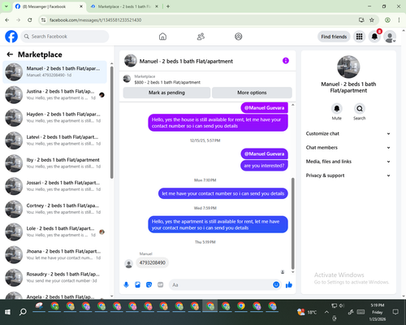406x325 pixels.
Task: Send a thumbs-up like
Action: click(x=289, y=284)
